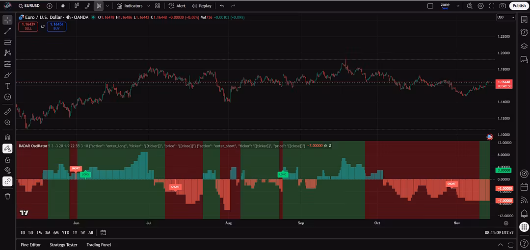Image resolution: width=530 pixels, height=250 pixels.
Task: Click the trash can remove-objects icon
Action: (x=7, y=196)
